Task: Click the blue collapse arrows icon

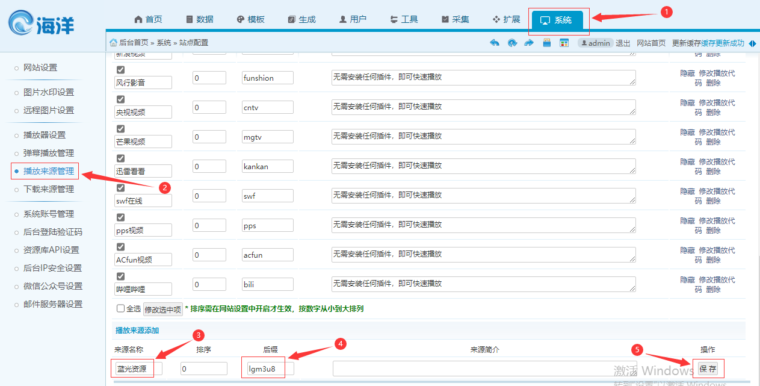Action: click(x=752, y=43)
